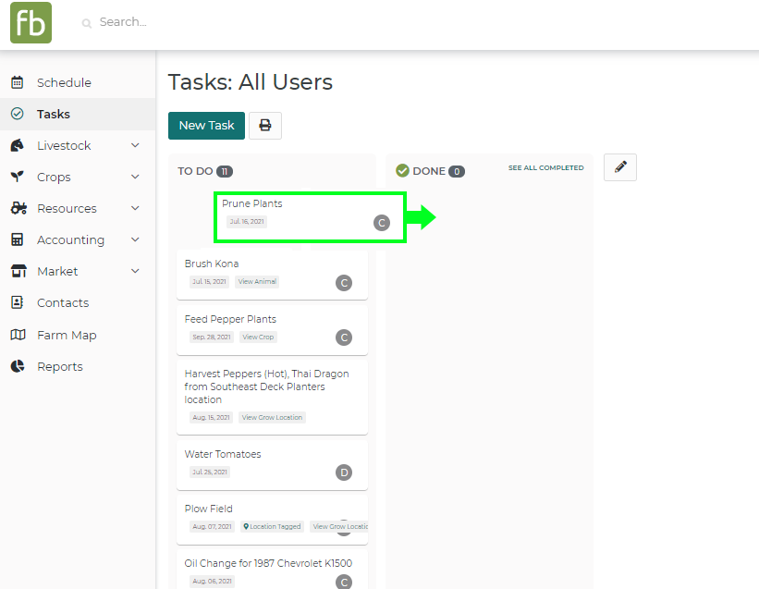Click the Aug. 06, 2021 date tag

[212, 582]
